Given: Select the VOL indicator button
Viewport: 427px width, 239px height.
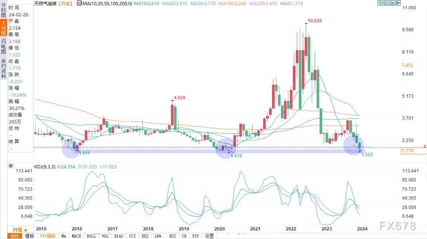Looking at the screenshot, I should click(x=105, y=236).
